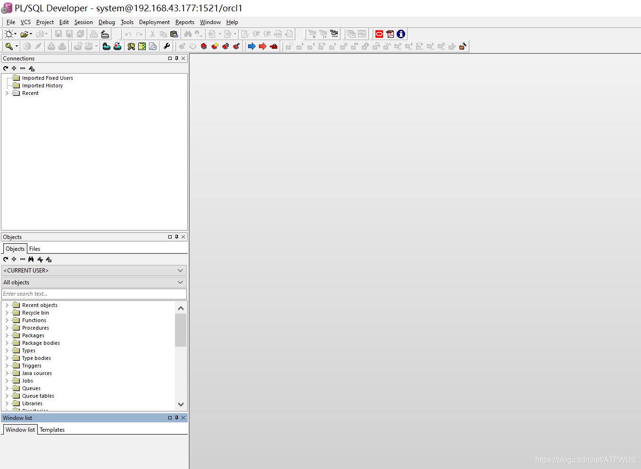Click the Objects tree scroll down arrow
Screen dimensions: 641x469
[181, 404]
